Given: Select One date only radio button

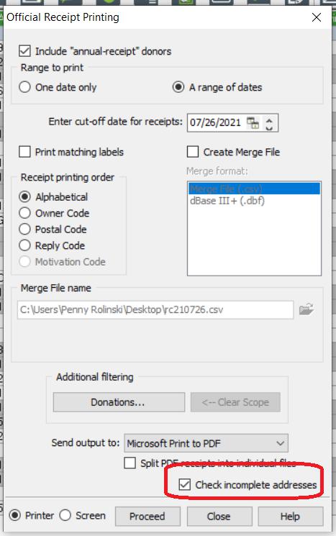Looking at the screenshot, I should click(x=24, y=87).
